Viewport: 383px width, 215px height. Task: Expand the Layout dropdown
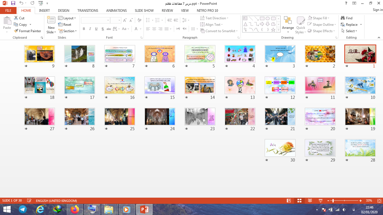pos(67,18)
